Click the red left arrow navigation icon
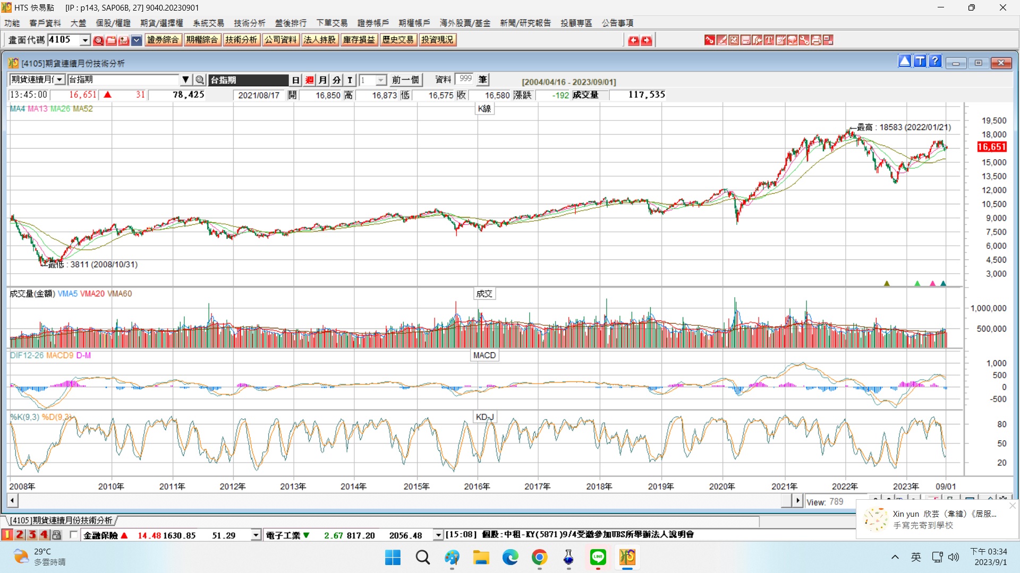Screen dimensions: 1020x573 click(x=633, y=40)
